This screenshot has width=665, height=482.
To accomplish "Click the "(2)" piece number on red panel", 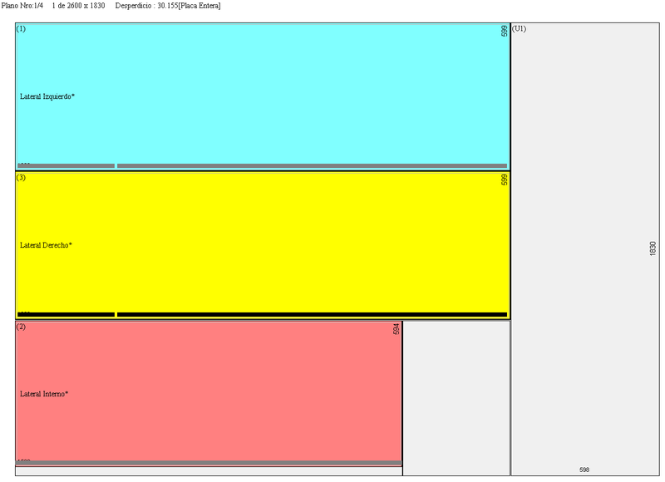I will click(21, 327).
